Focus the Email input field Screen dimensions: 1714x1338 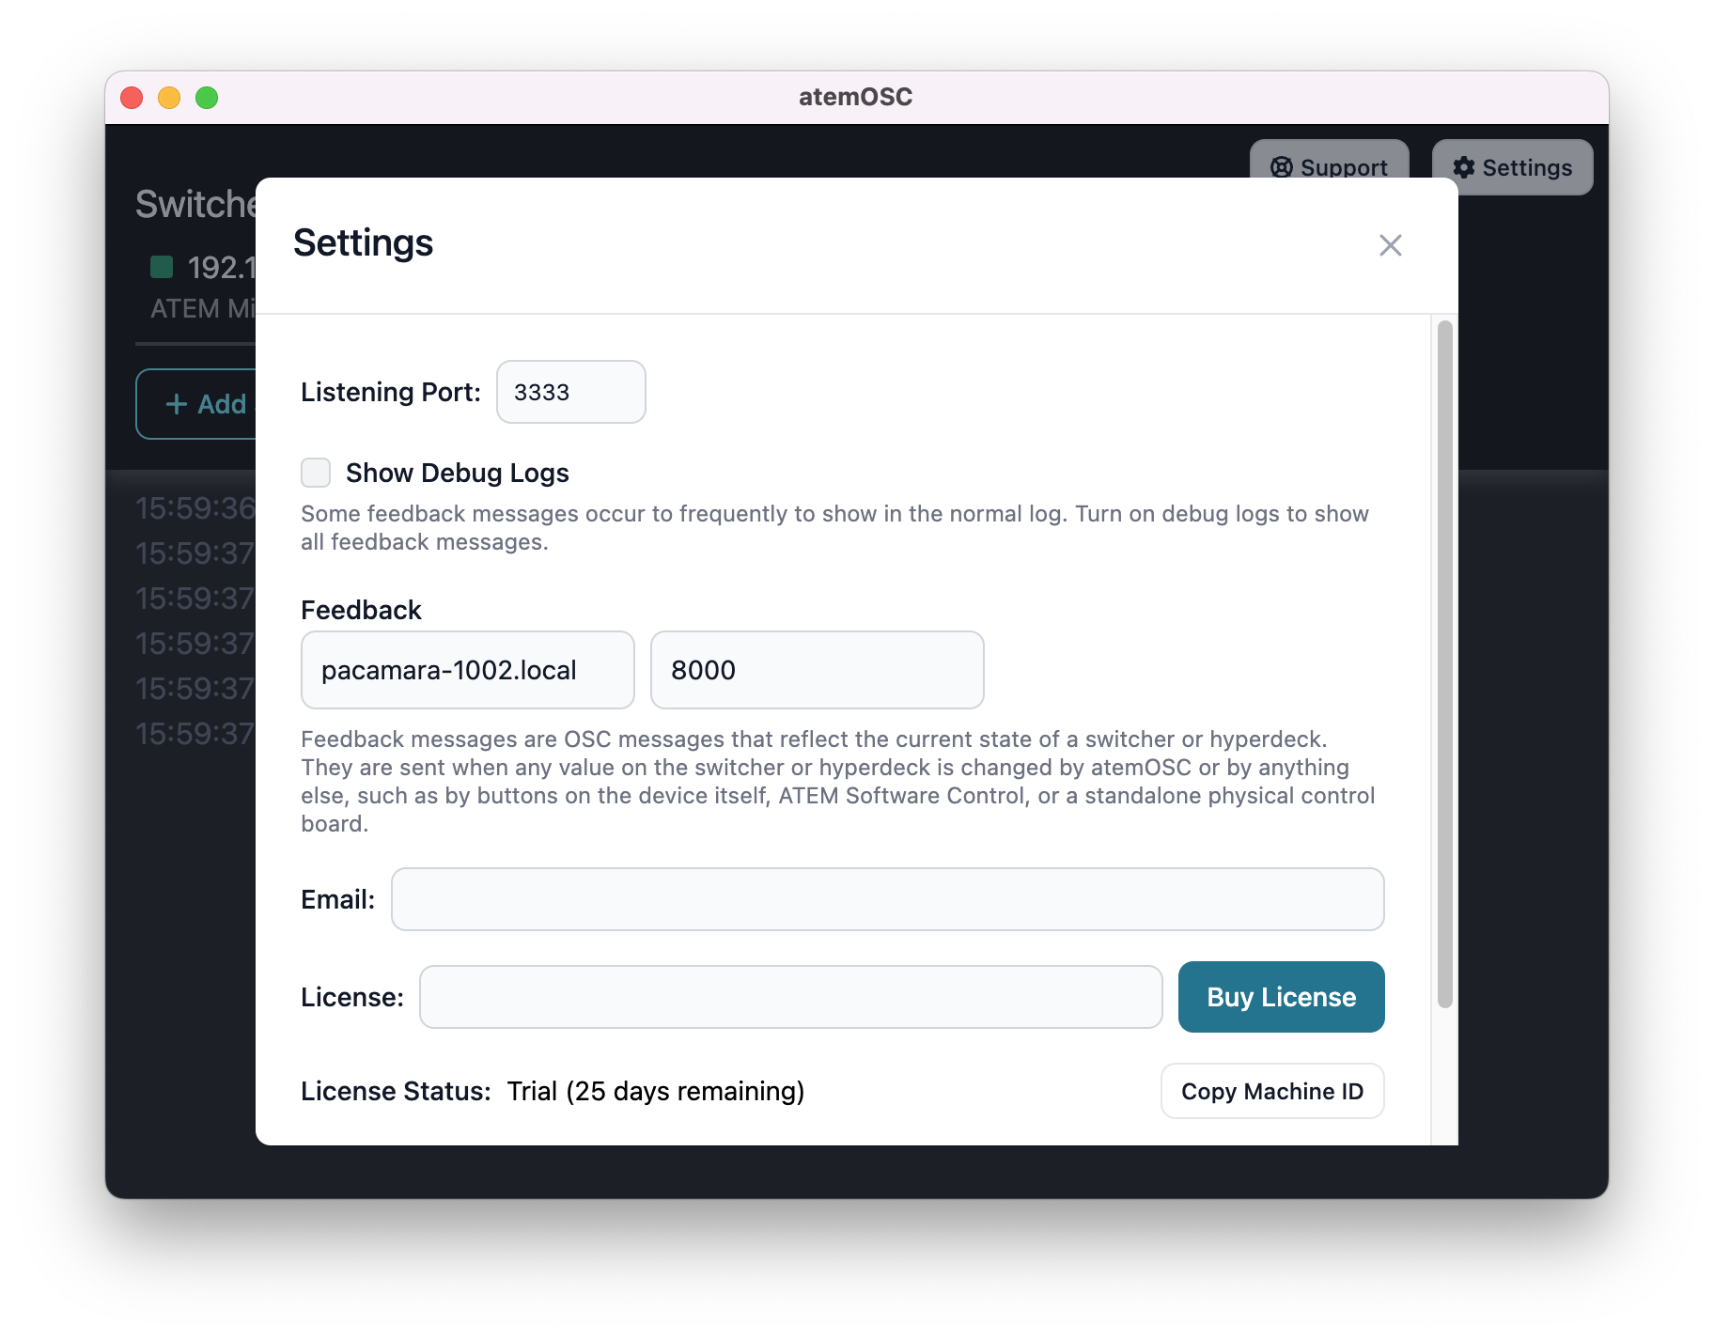pyautogui.click(x=887, y=899)
